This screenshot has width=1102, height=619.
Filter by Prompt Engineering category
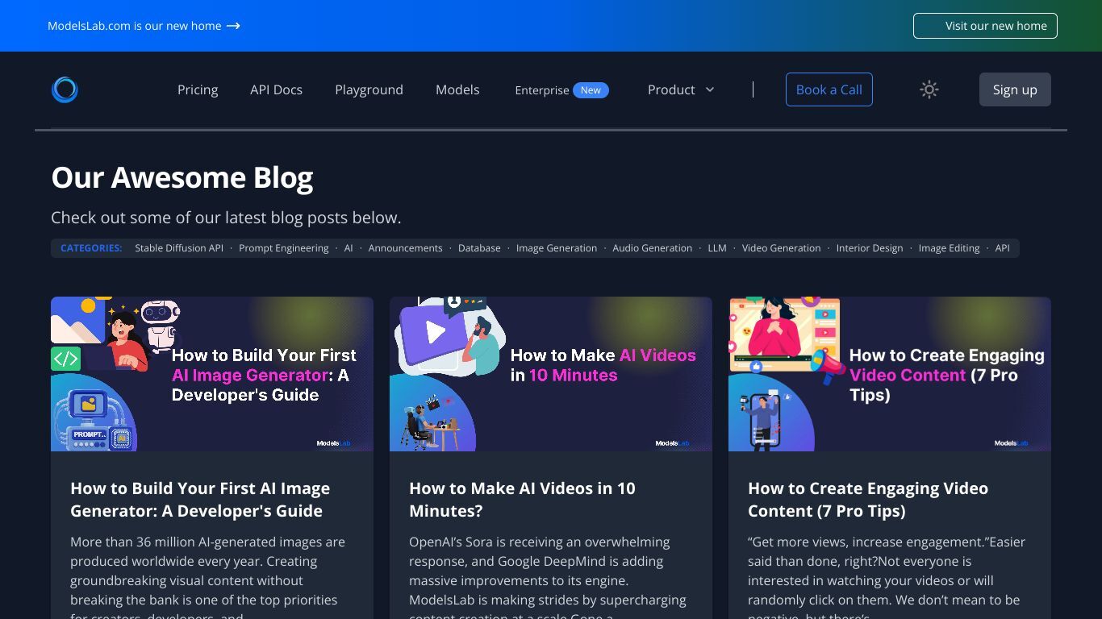(x=284, y=248)
